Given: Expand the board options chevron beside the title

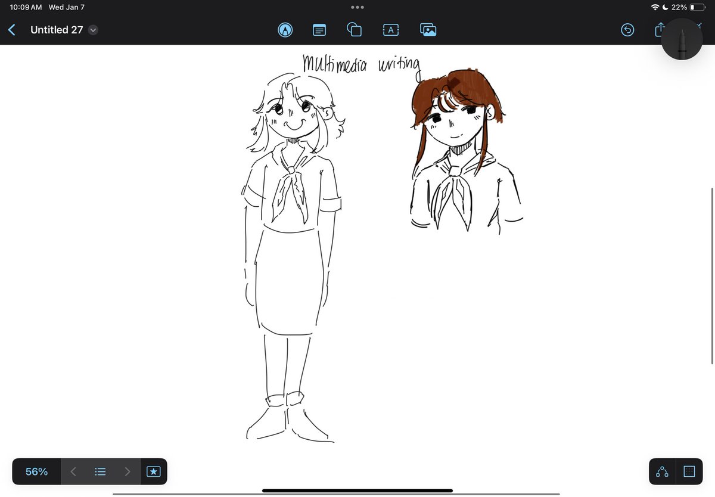Looking at the screenshot, I should (x=93, y=30).
